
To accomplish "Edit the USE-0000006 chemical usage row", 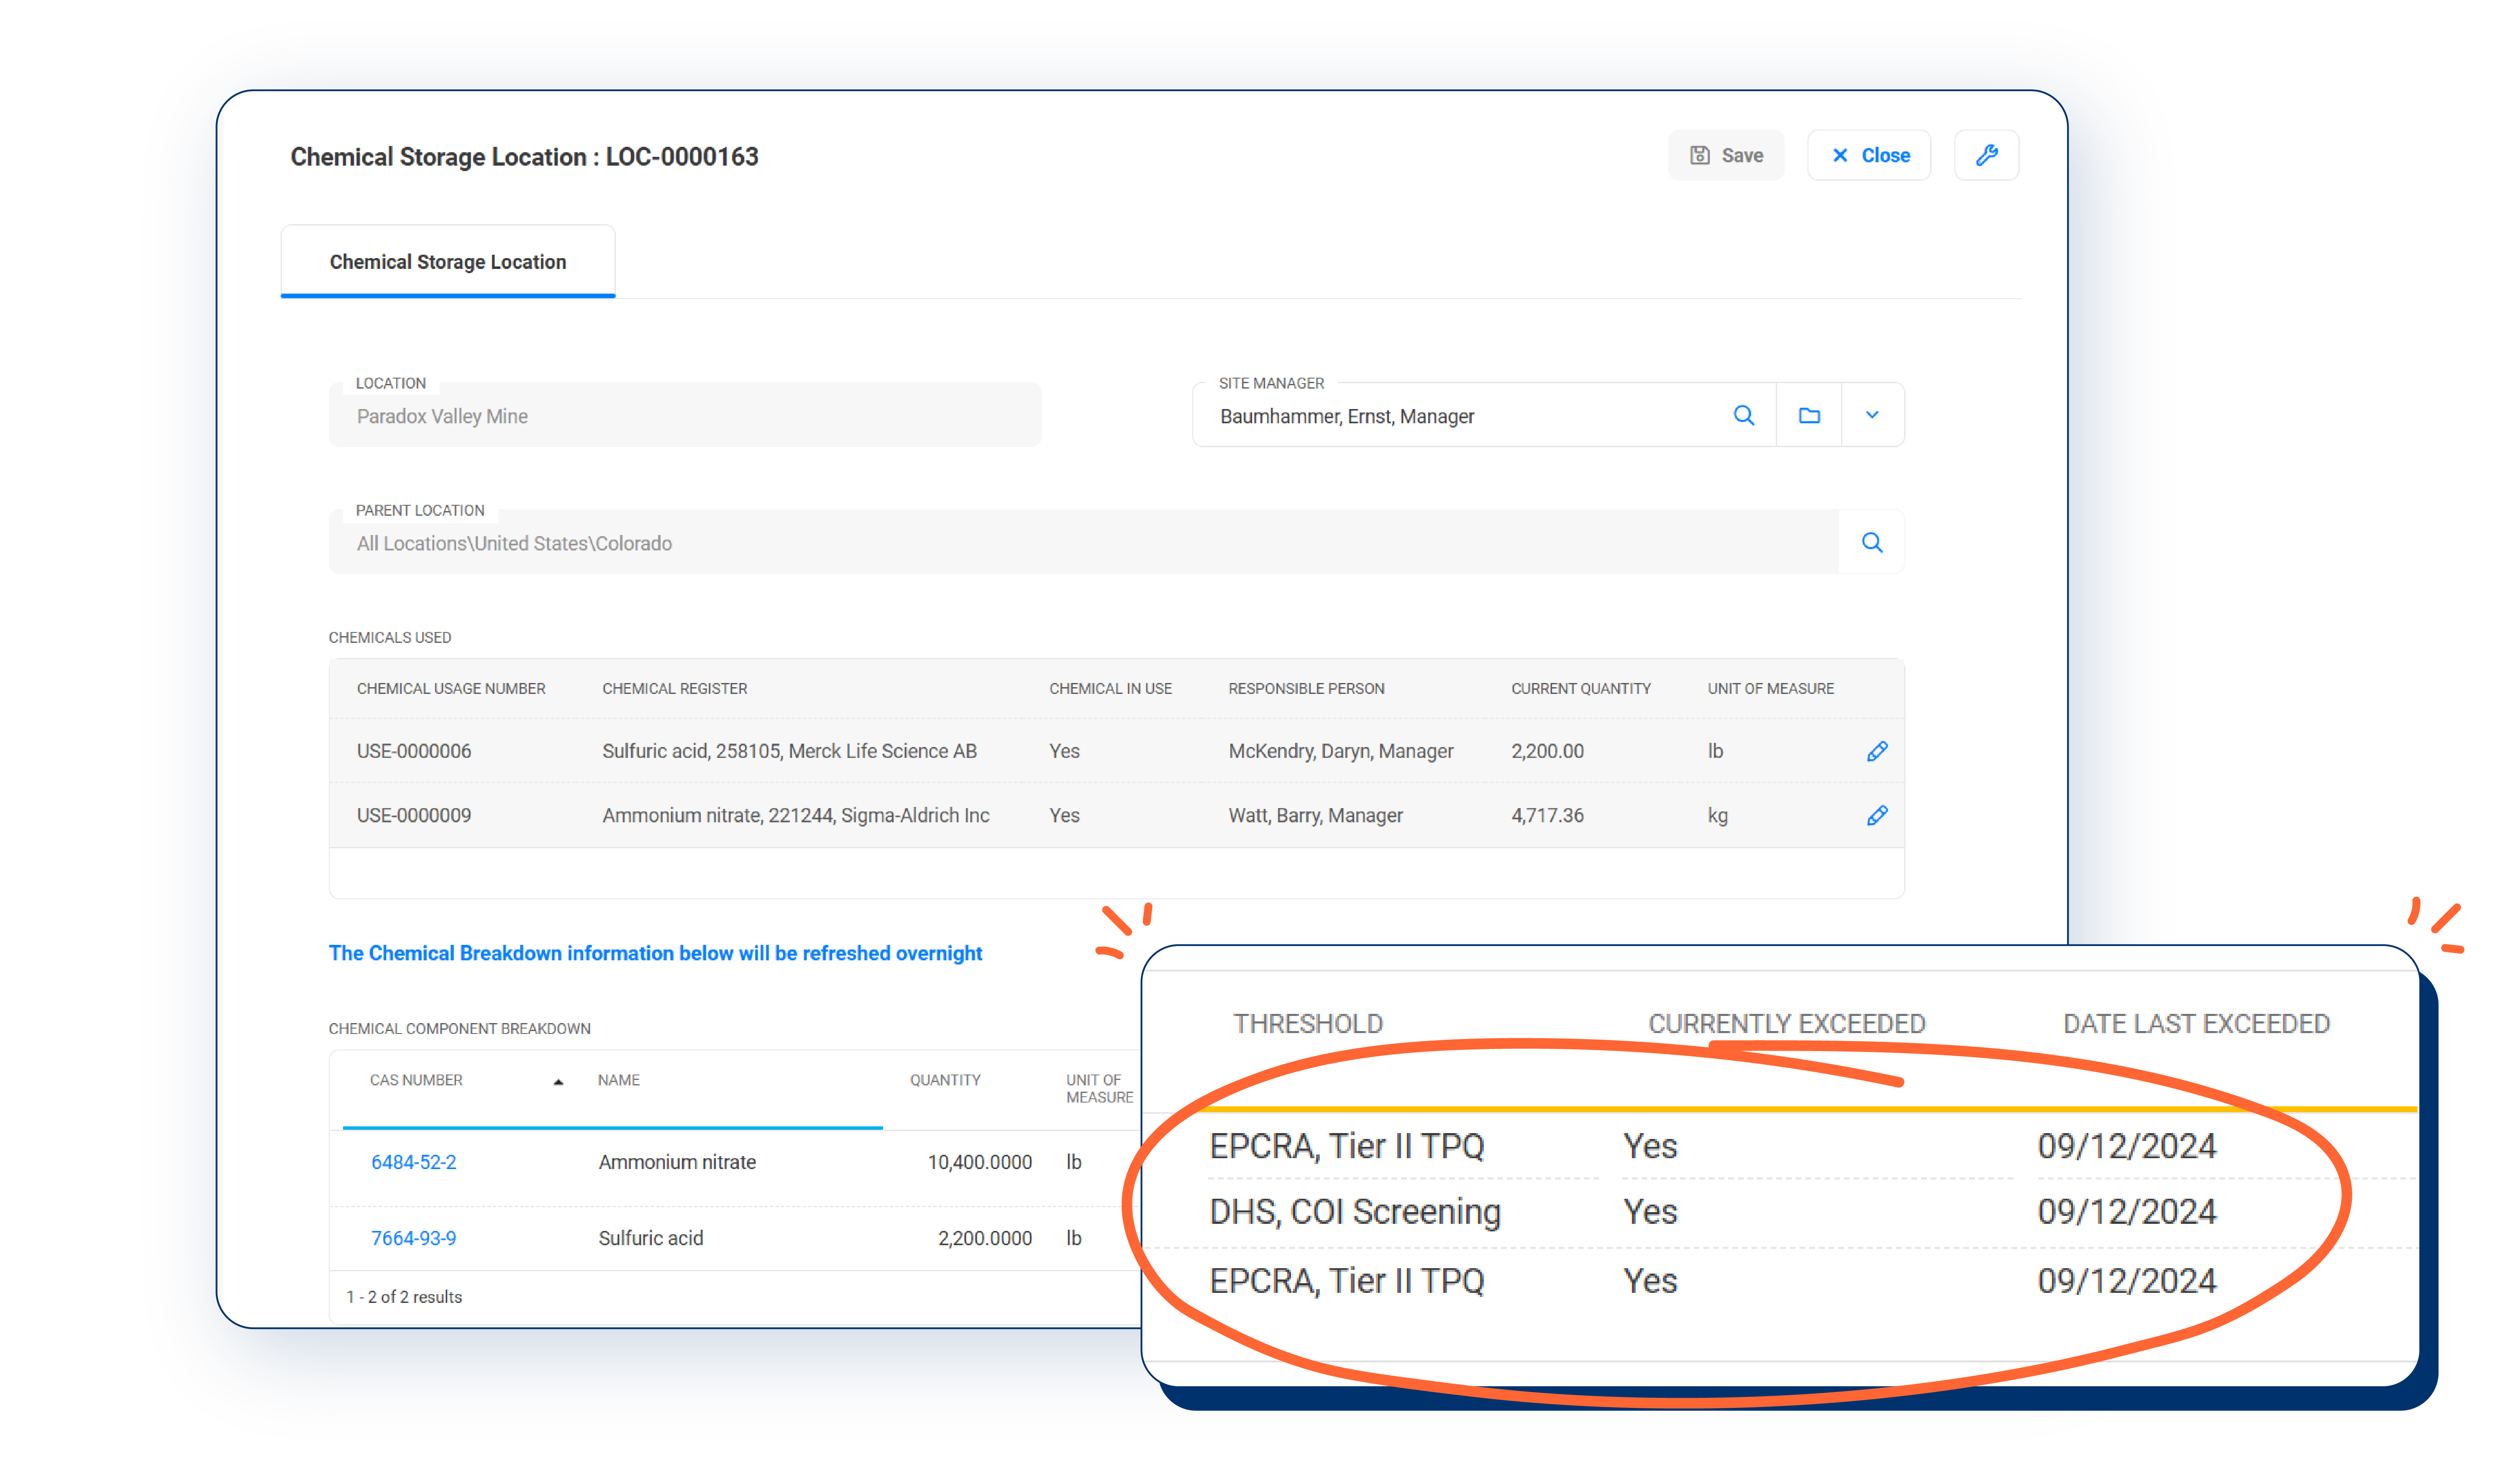I will tap(1877, 751).
